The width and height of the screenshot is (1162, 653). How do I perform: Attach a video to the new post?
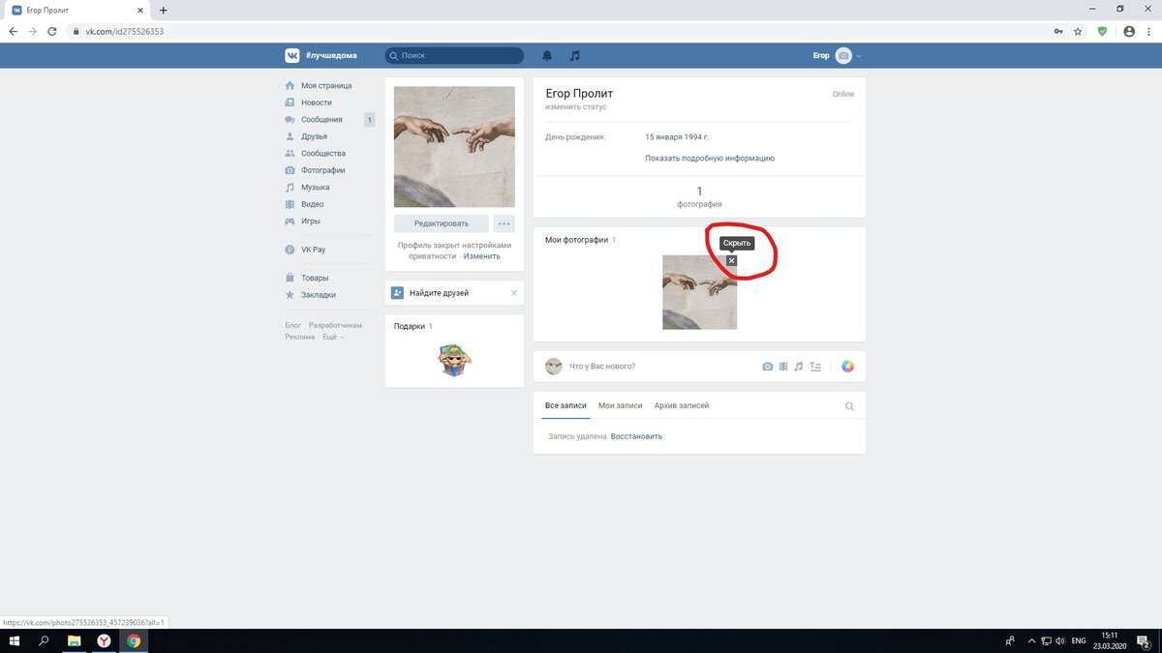783,367
